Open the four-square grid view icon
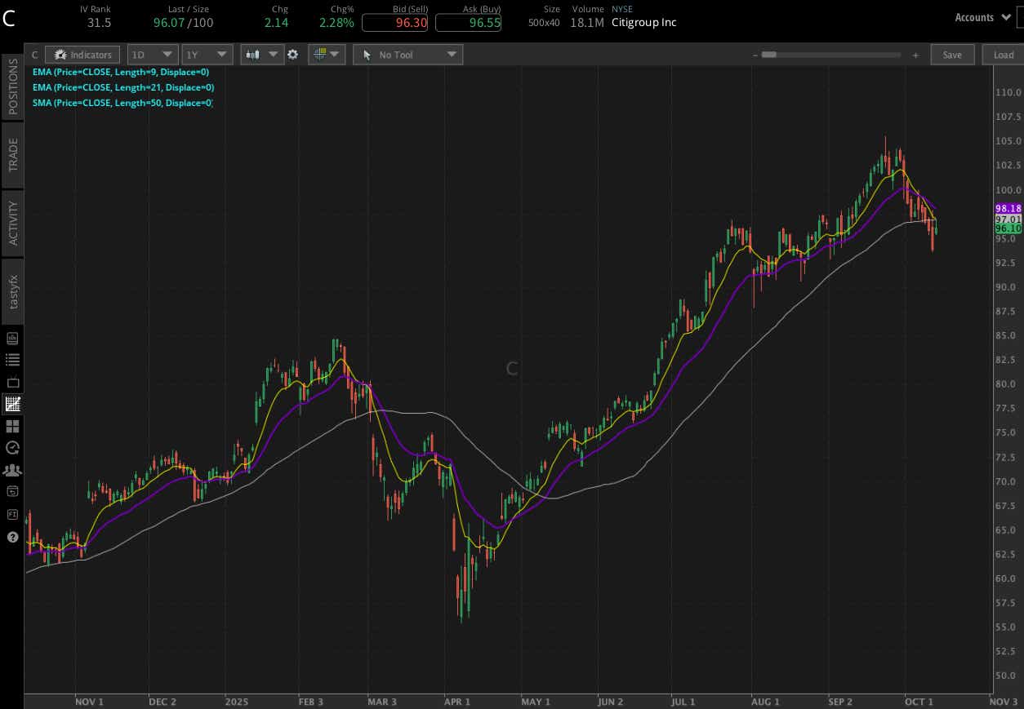 pyautogui.click(x=12, y=426)
